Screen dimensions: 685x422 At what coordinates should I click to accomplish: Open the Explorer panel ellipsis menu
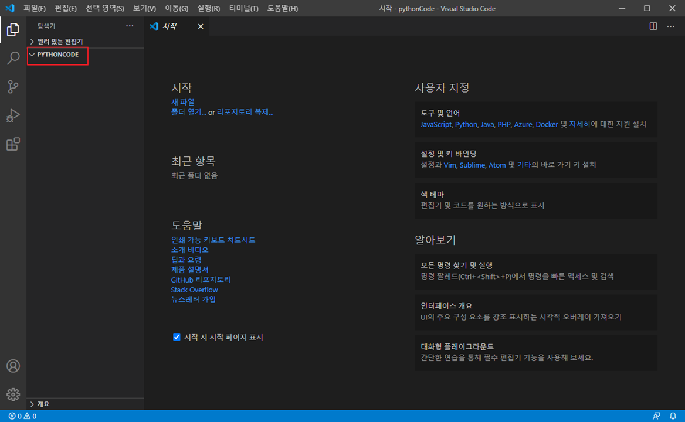tap(130, 26)
